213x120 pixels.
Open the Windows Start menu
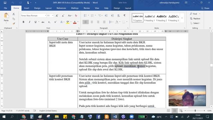pyautogui.click(x=4, y=117)
